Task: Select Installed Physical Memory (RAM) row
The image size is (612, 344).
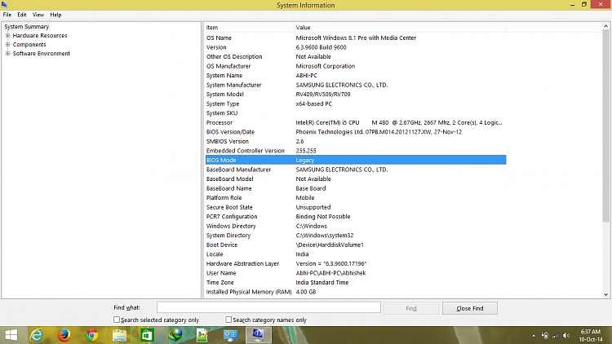Action: [356, 292]
